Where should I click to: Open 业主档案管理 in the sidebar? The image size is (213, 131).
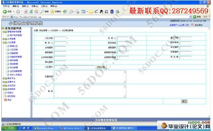point(16,71)
